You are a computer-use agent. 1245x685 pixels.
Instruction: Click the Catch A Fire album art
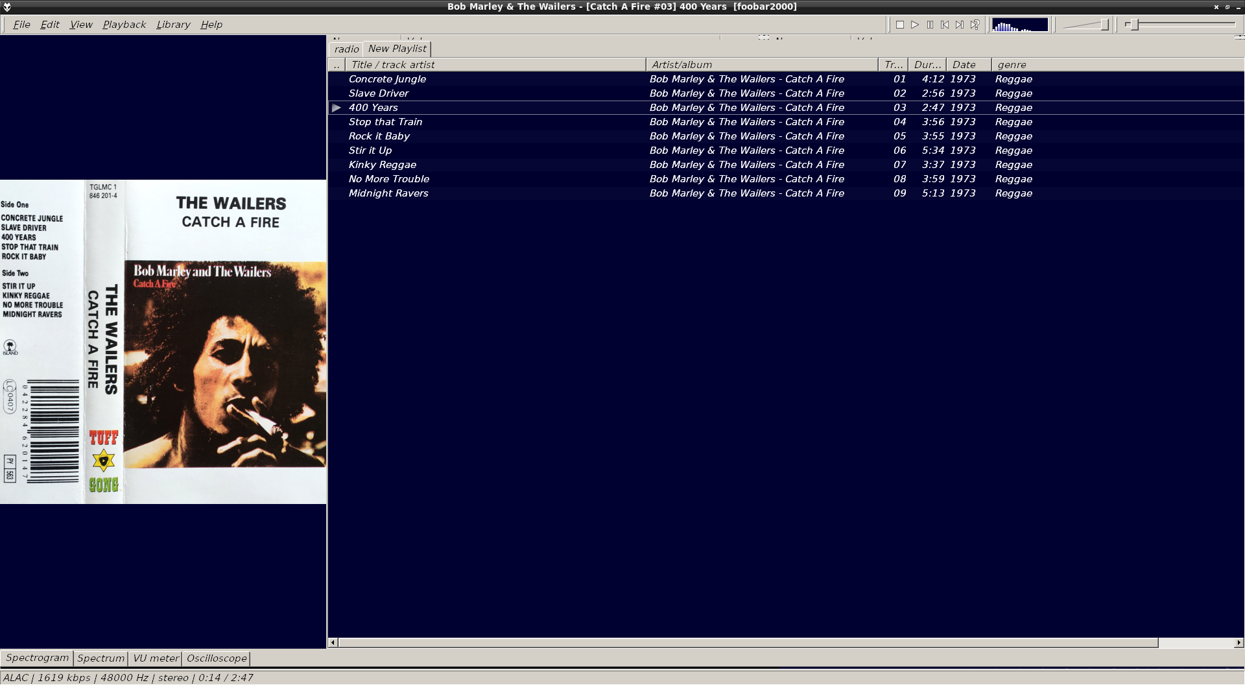[x=163, y=342]
